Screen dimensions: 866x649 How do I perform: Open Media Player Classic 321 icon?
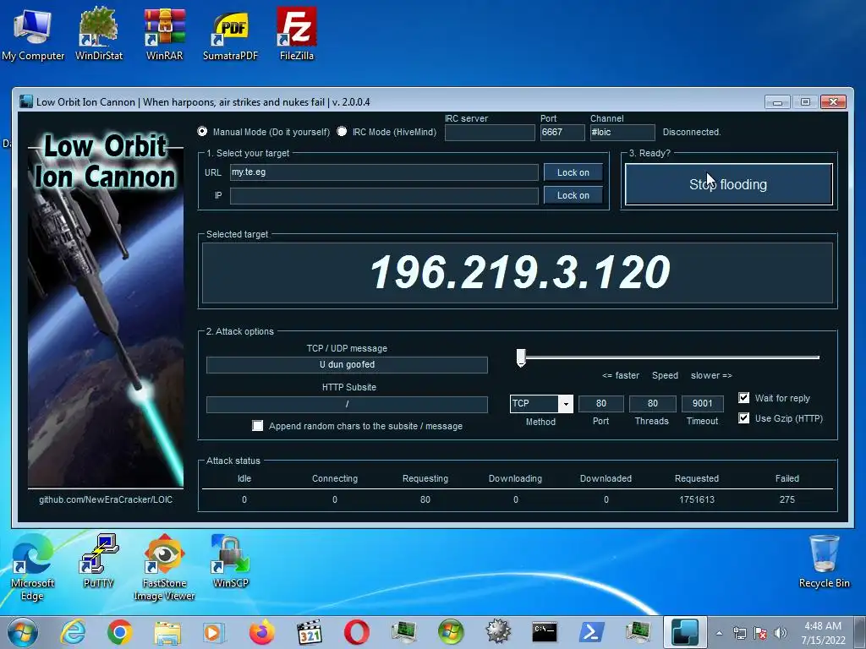click(x=310, y=632)
